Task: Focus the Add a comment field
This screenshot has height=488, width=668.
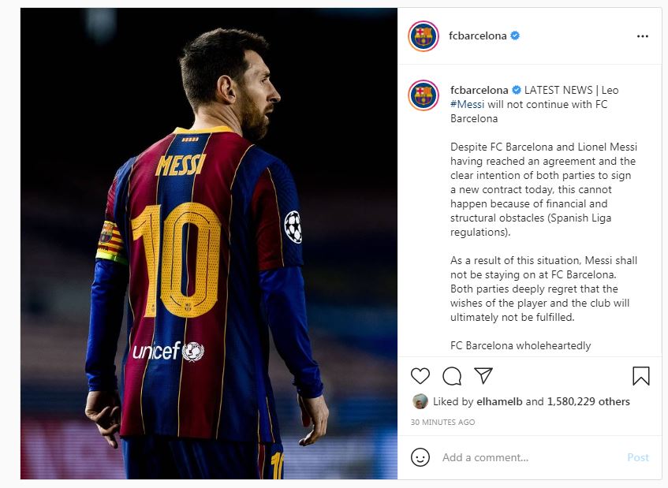Action: (x=528, y=457)
